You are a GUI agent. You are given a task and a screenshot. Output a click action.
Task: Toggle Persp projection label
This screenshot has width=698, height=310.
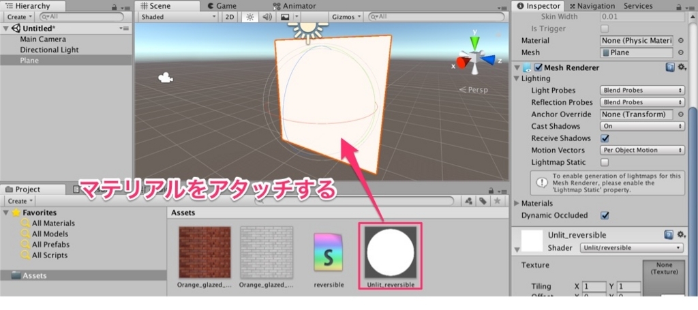point(474,90)
